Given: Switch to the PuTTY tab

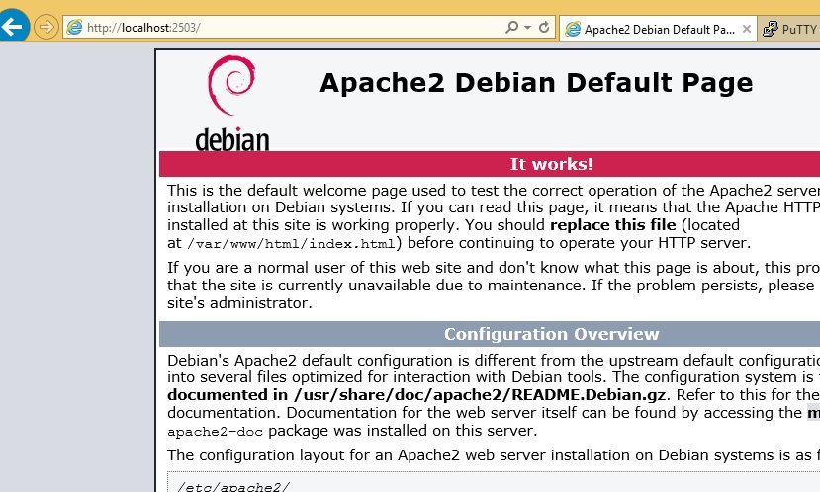Looking at the screenshot, I should coord(789,29).
